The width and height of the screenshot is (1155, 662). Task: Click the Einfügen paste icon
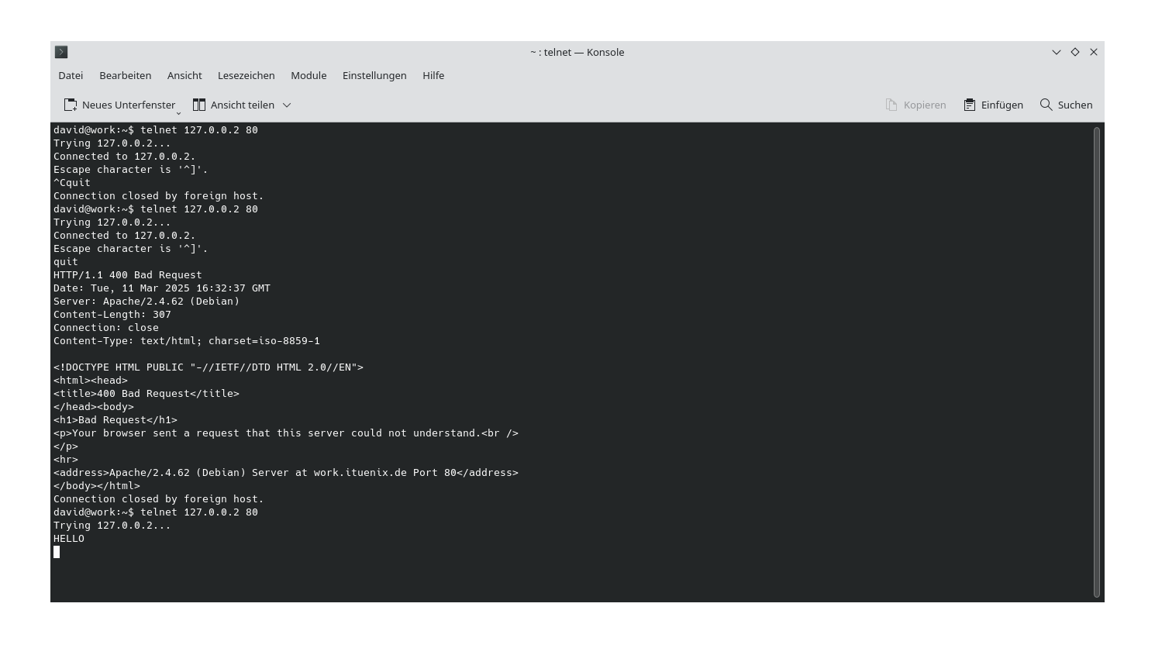(968, 105)
